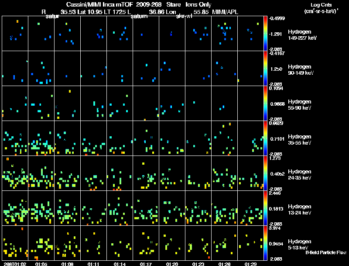
Task: Click the '268T01:02' time axis label
Action: click(15, 264)
